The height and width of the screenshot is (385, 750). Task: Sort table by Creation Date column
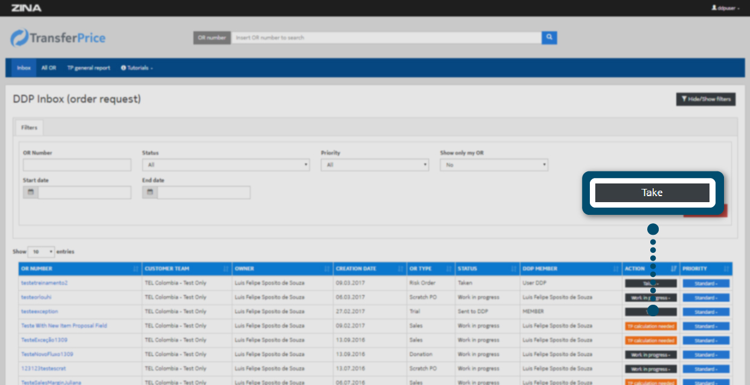[370, 269]
